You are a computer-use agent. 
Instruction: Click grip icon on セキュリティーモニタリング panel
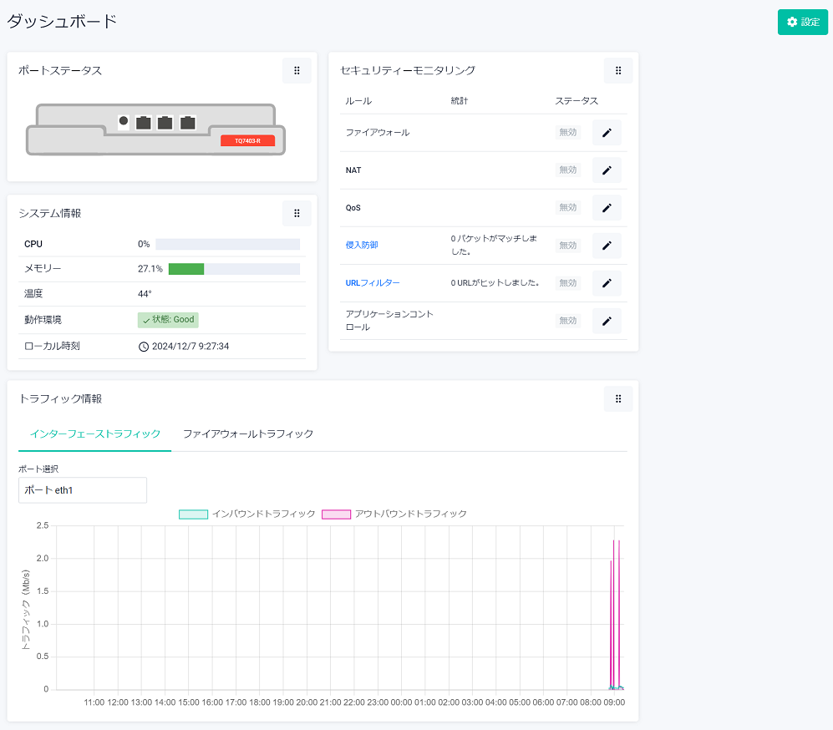[x=618, y=71]
